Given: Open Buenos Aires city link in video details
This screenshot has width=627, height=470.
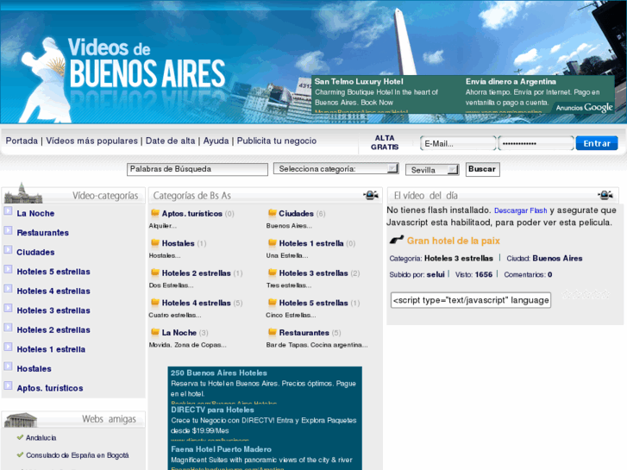Looking at the screenshot, I should point(557,259).
